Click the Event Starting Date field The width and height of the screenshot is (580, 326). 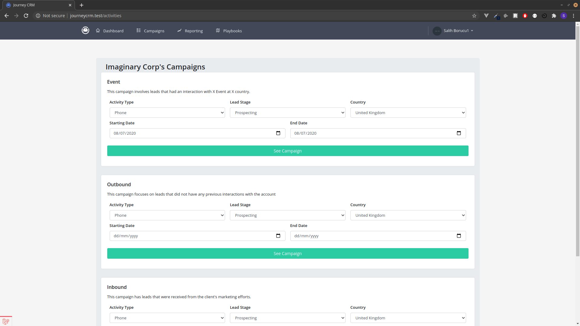[198, 133]
